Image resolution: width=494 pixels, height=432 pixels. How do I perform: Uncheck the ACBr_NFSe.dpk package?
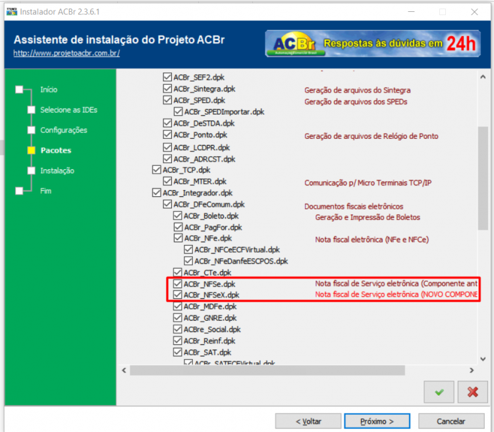pyautogui.click(x=178, y=284)
